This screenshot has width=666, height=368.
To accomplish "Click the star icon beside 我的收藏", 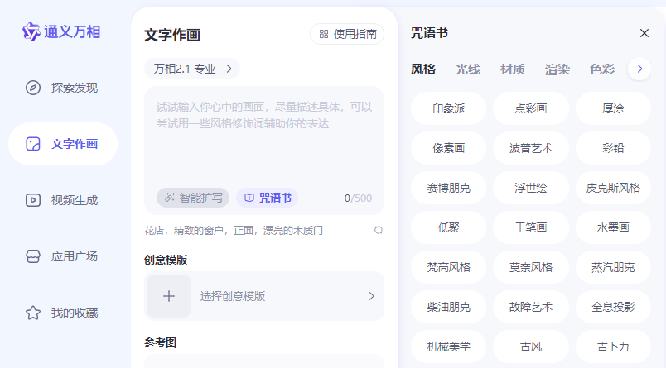I will pyautogui.click(x=32, y=313).
